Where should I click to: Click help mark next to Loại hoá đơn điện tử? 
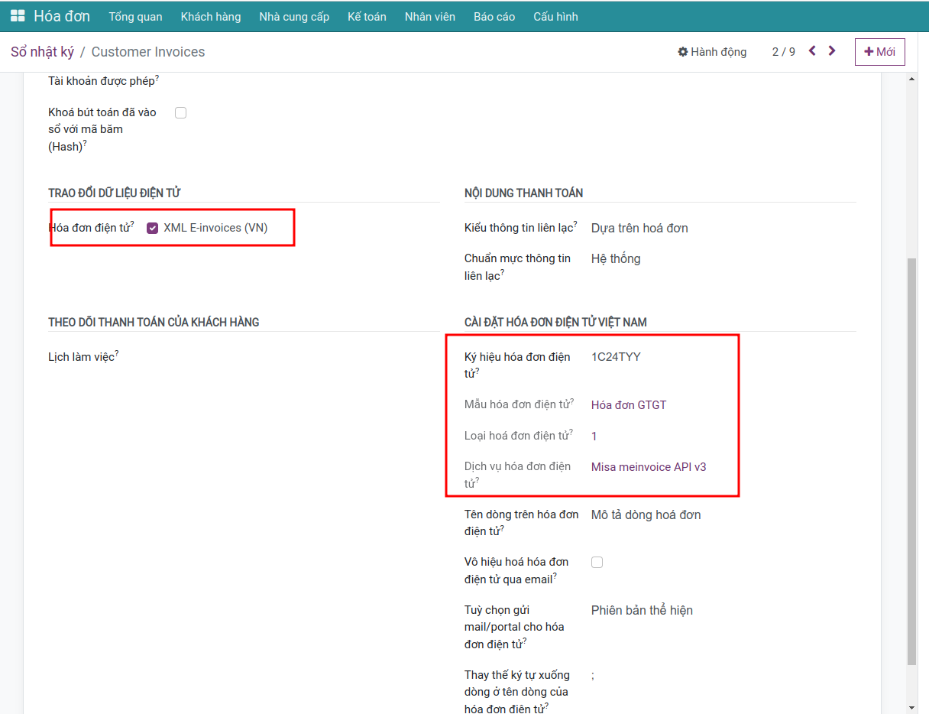(571, 433)
